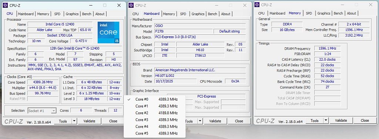Click BIOS version field H610T1L002
Viewport: 379px width, 139px height.
point(200,76)
